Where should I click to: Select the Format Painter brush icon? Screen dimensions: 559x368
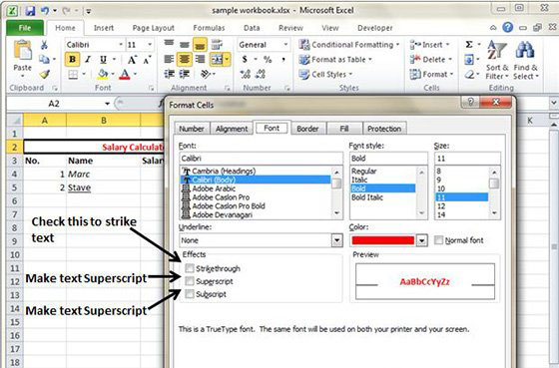tap(45, 74)
